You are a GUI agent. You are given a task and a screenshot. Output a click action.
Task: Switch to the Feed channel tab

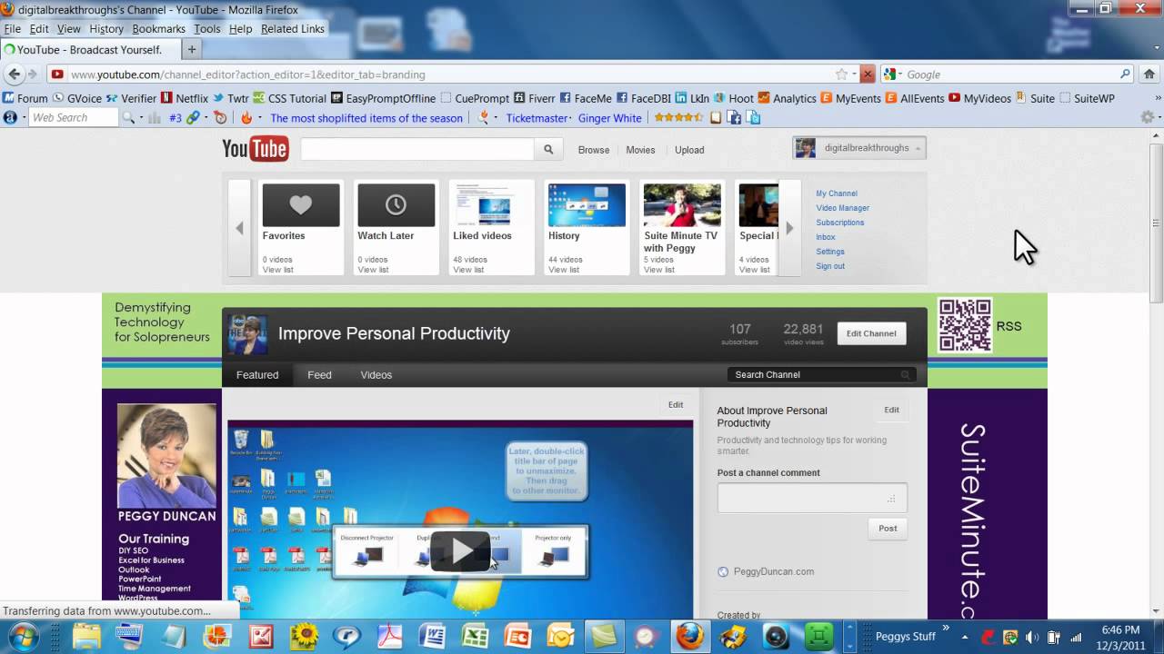pos(319,375)
